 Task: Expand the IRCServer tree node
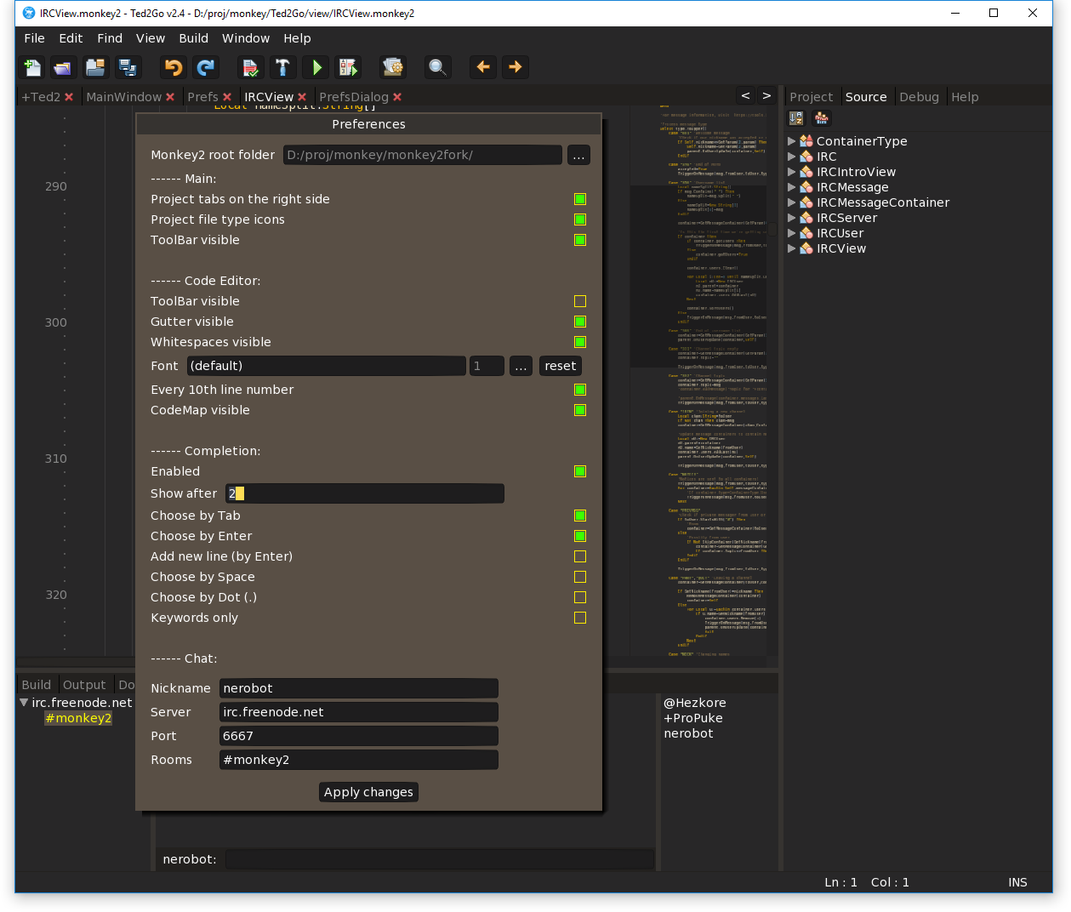(x=792, y=218)
